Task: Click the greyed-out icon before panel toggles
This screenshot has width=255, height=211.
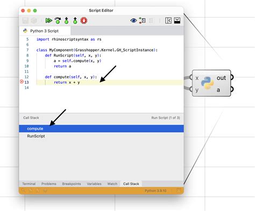Action: [x=151, y=20]
